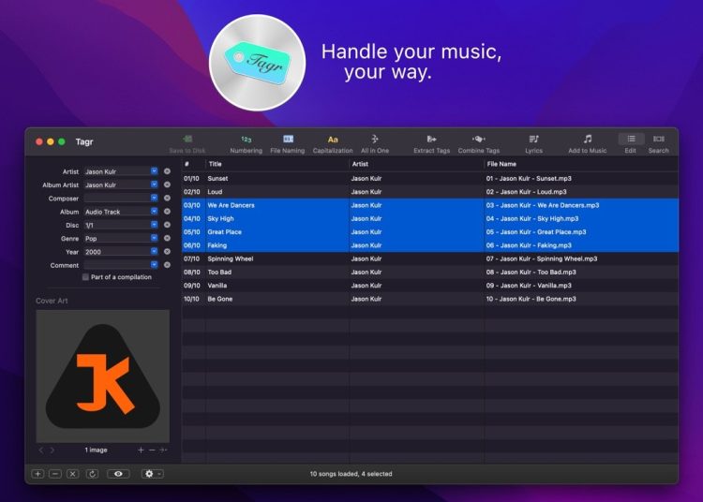Click the Capitalization toolbar icon

click(333, 142)
